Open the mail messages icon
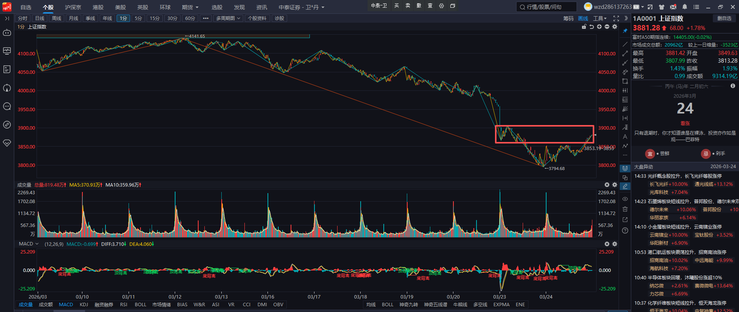This screenshot has height=312, width=739. click(673, 7)
